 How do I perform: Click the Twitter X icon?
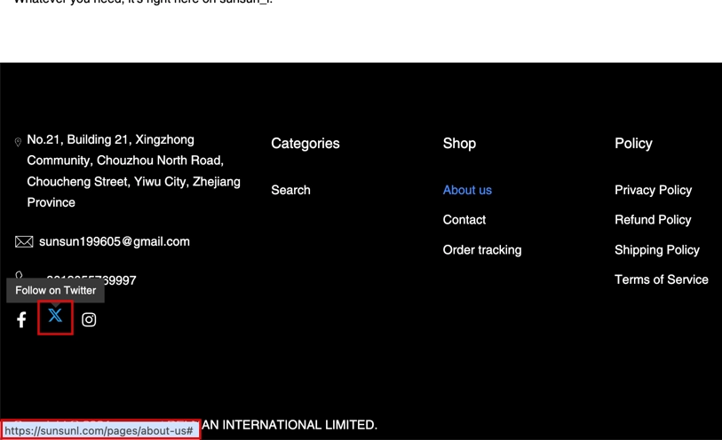[55, 317]
